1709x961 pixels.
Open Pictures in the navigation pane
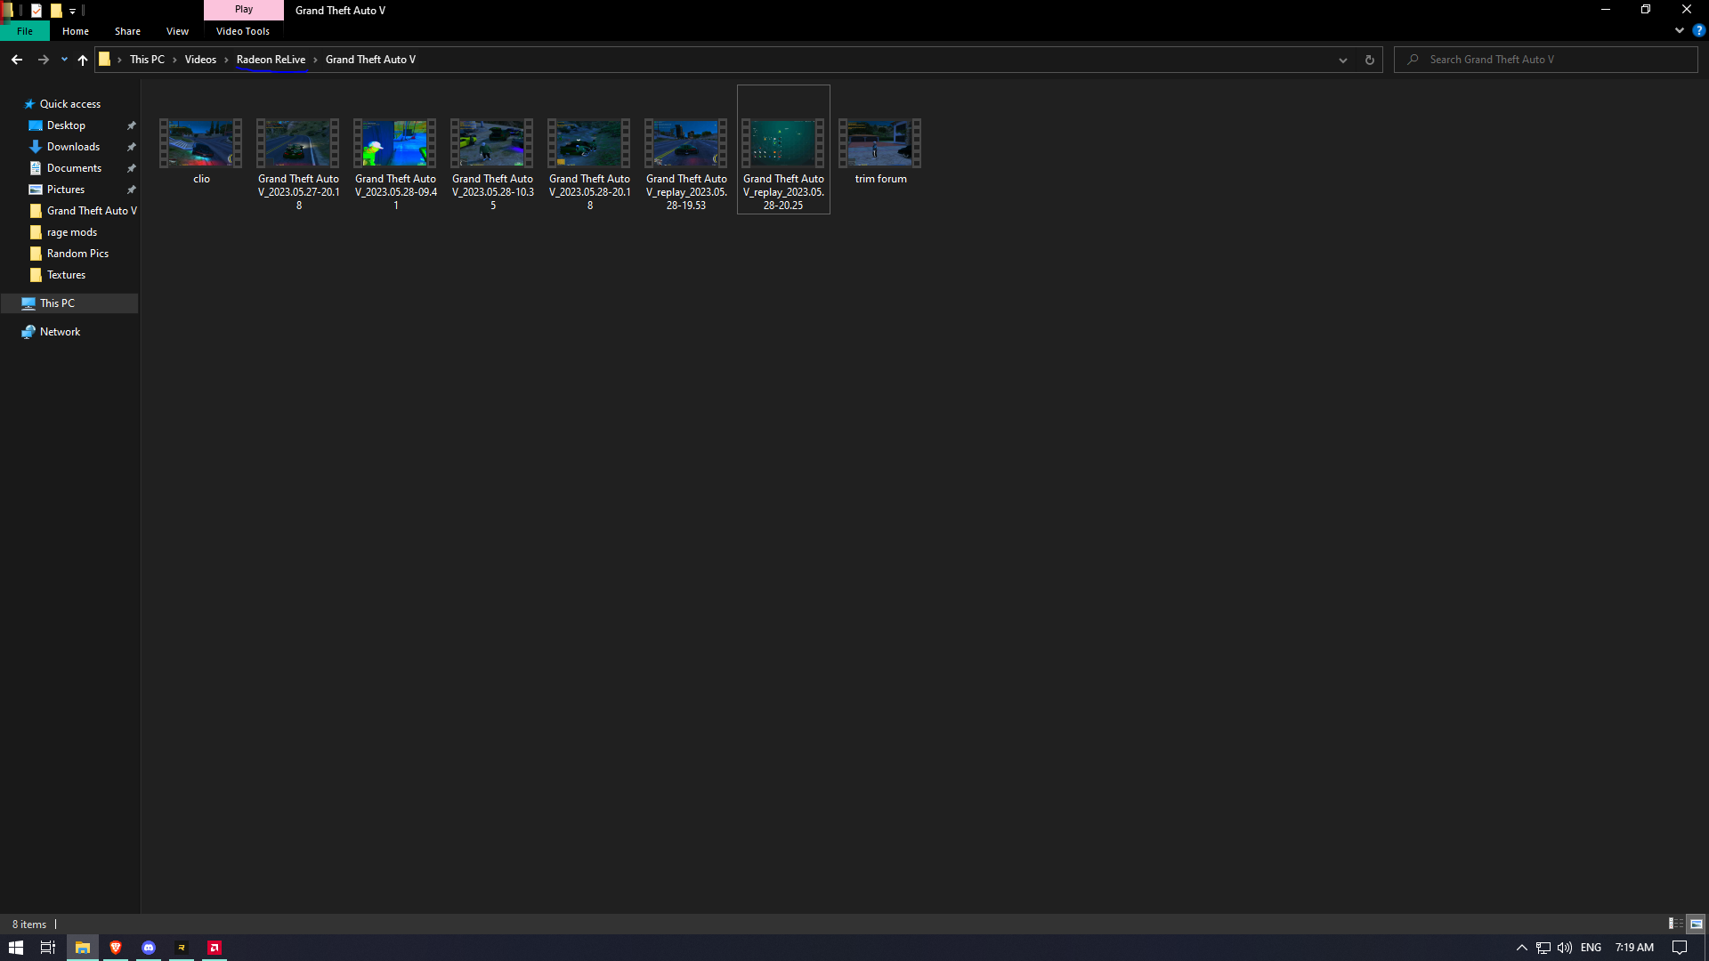click(x=65, y=190)
